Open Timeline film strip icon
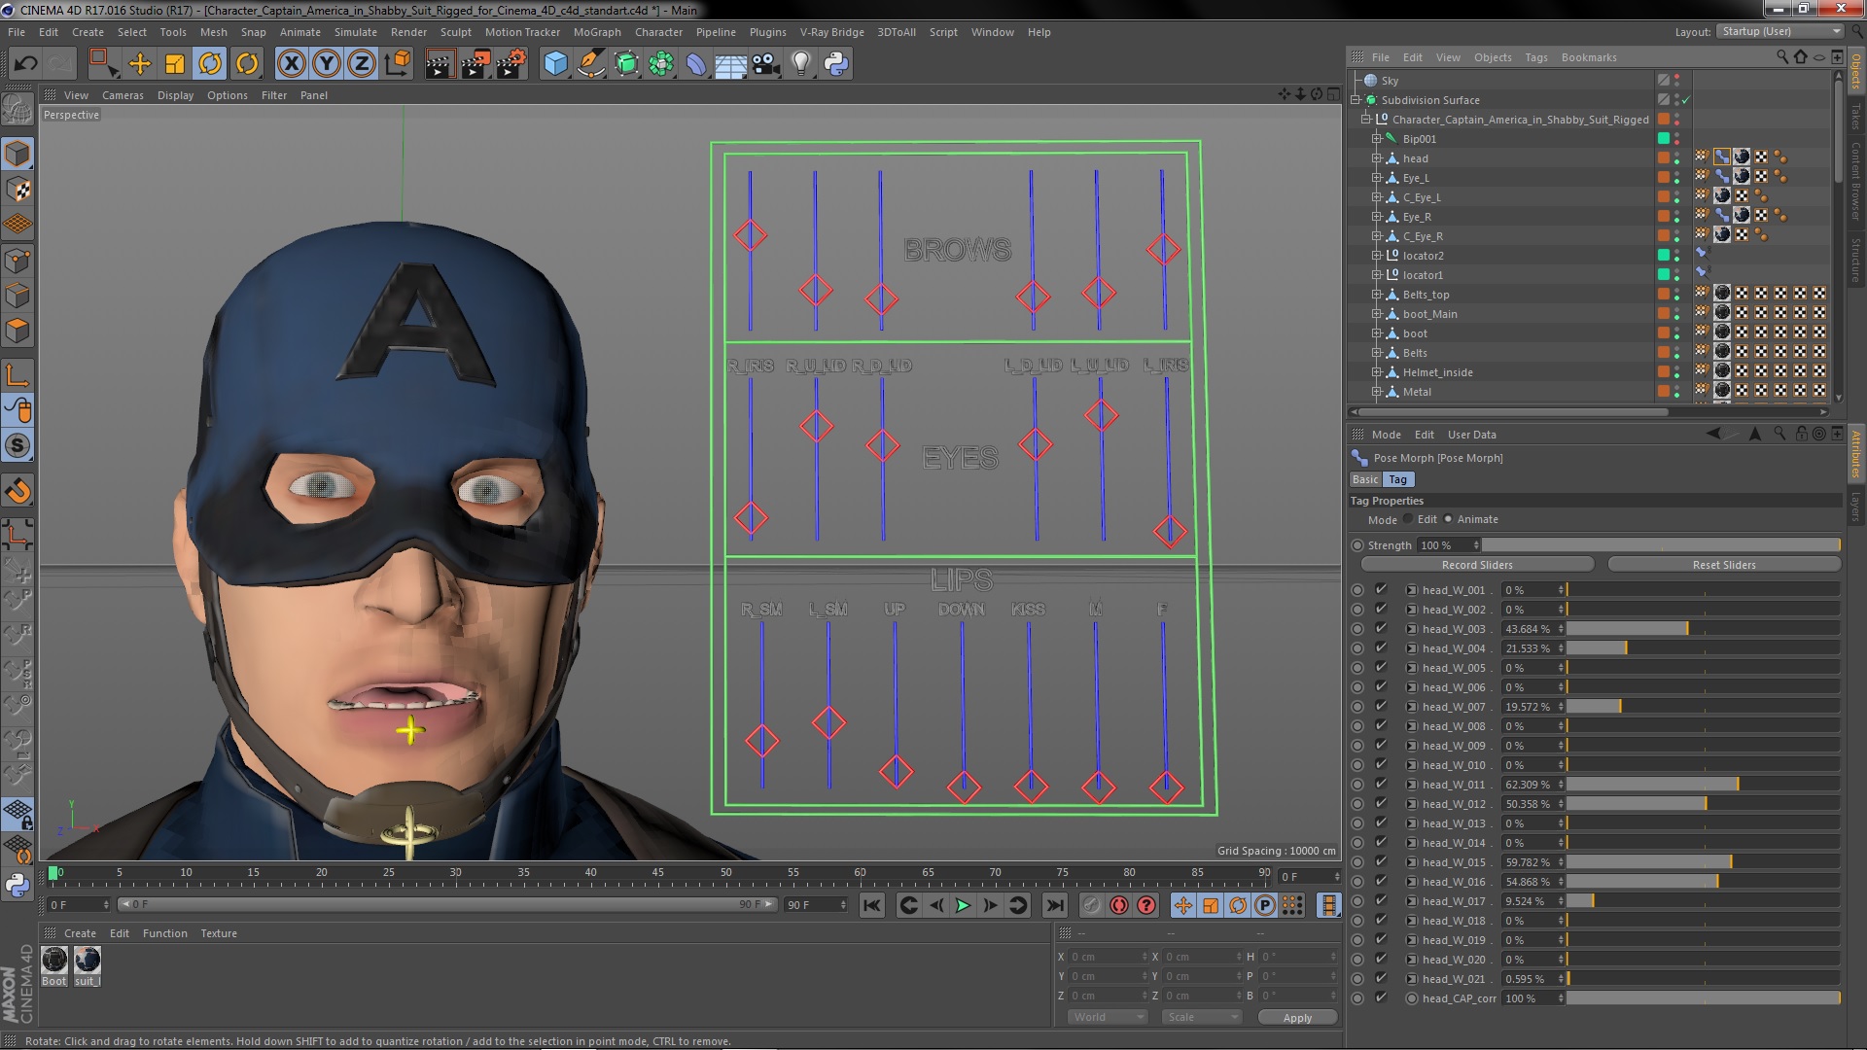The height and width of the screenshot is (1050, 1867). tap(1328, 905)
